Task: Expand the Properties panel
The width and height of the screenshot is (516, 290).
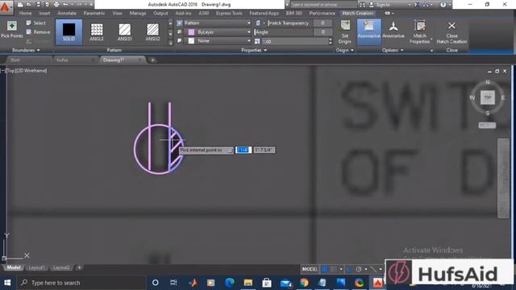Action: pyautogui.click(x=254, y=50)
